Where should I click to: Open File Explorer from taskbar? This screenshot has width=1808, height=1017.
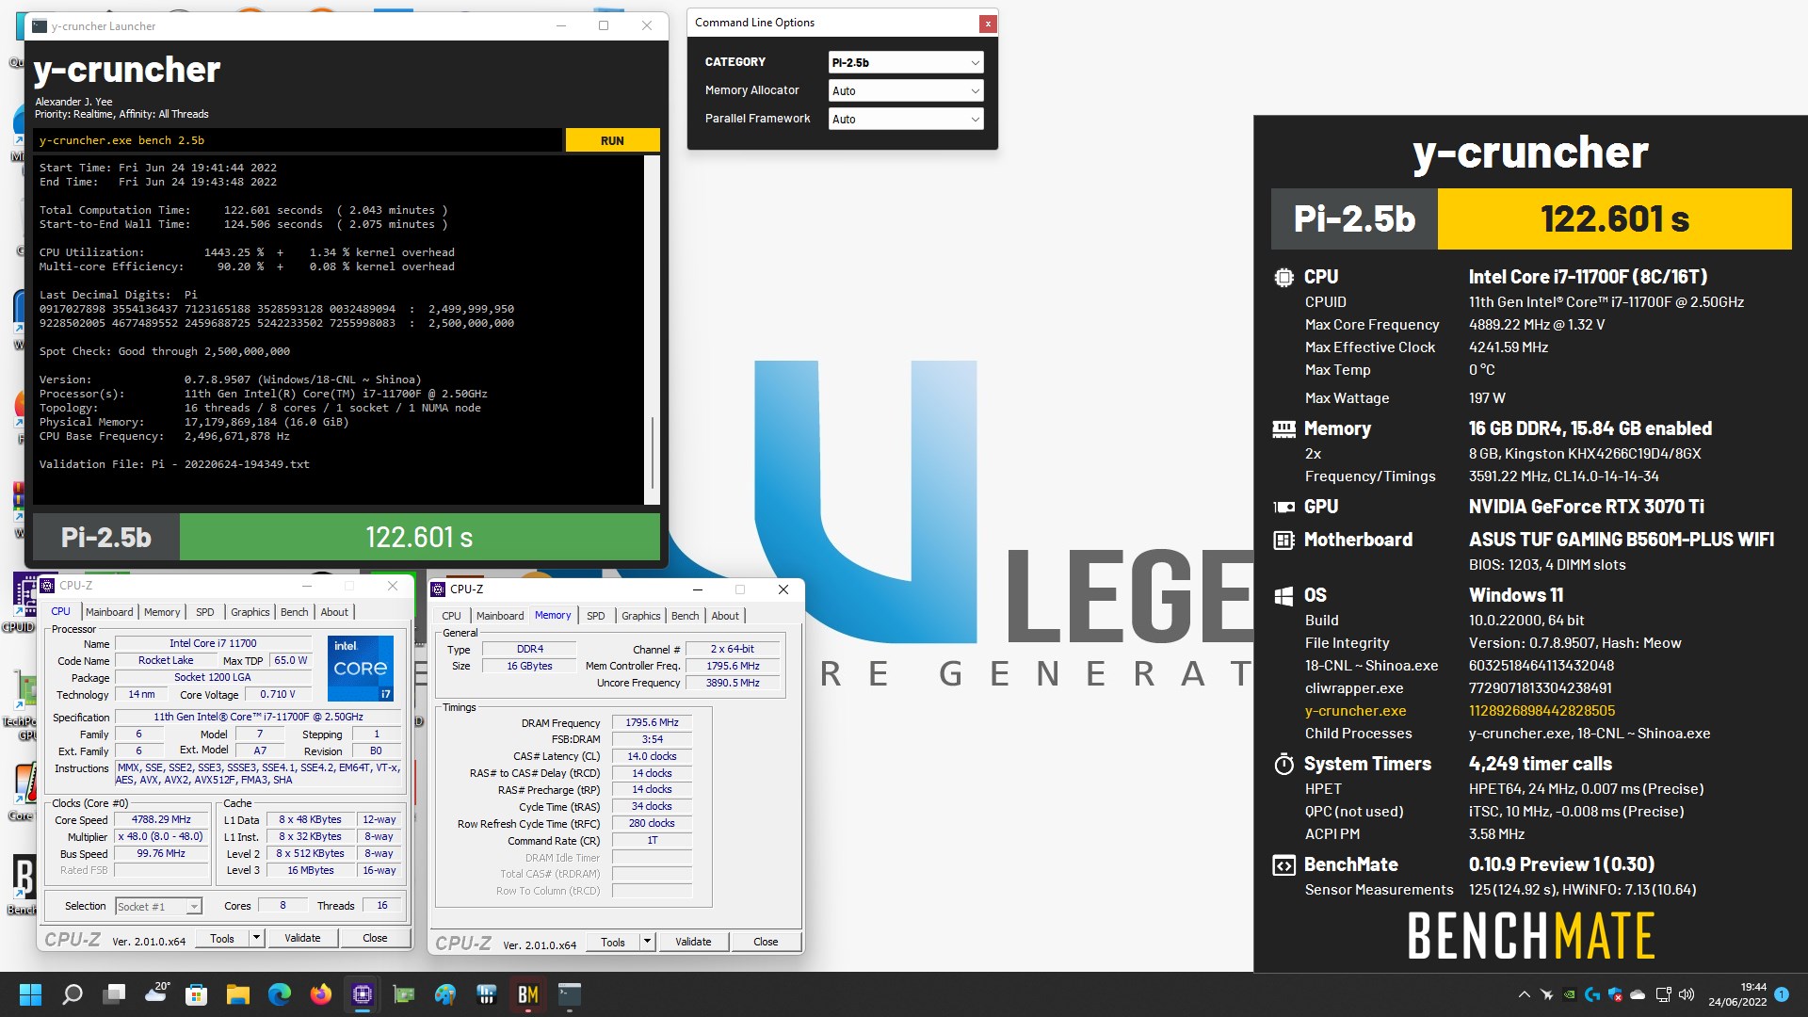(x=238, y=994)
